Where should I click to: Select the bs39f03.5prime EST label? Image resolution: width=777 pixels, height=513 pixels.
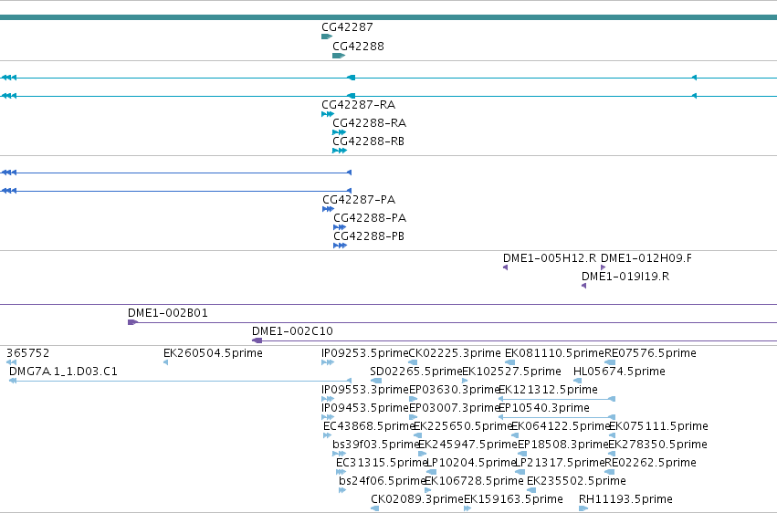[x=376, y=445]
